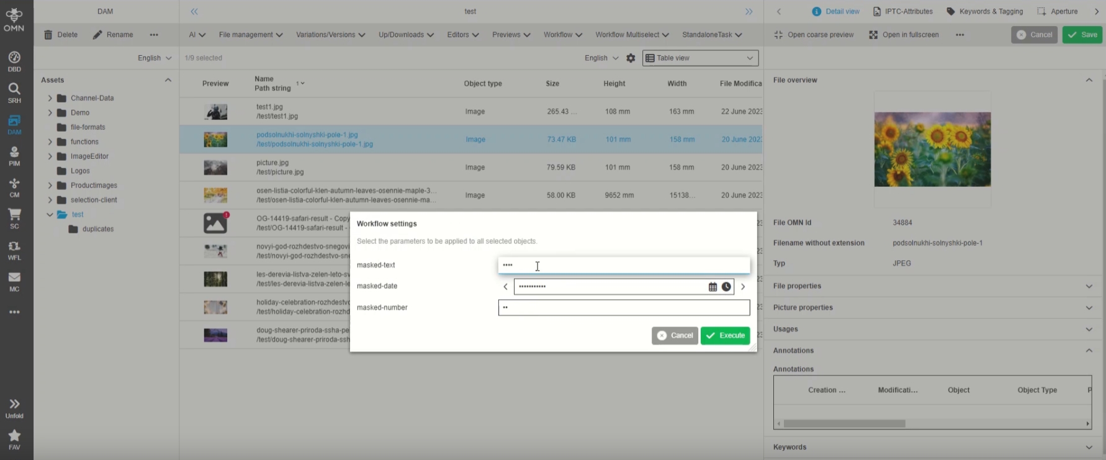Collapse the test folder tree node
Viewport: 1106px width, 460px height.
[50, 215]
